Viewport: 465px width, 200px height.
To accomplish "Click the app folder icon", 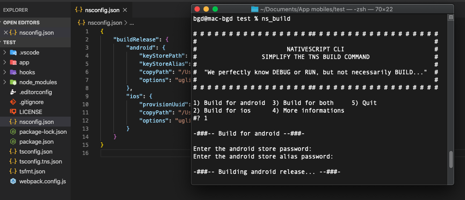I will (13, 62).
